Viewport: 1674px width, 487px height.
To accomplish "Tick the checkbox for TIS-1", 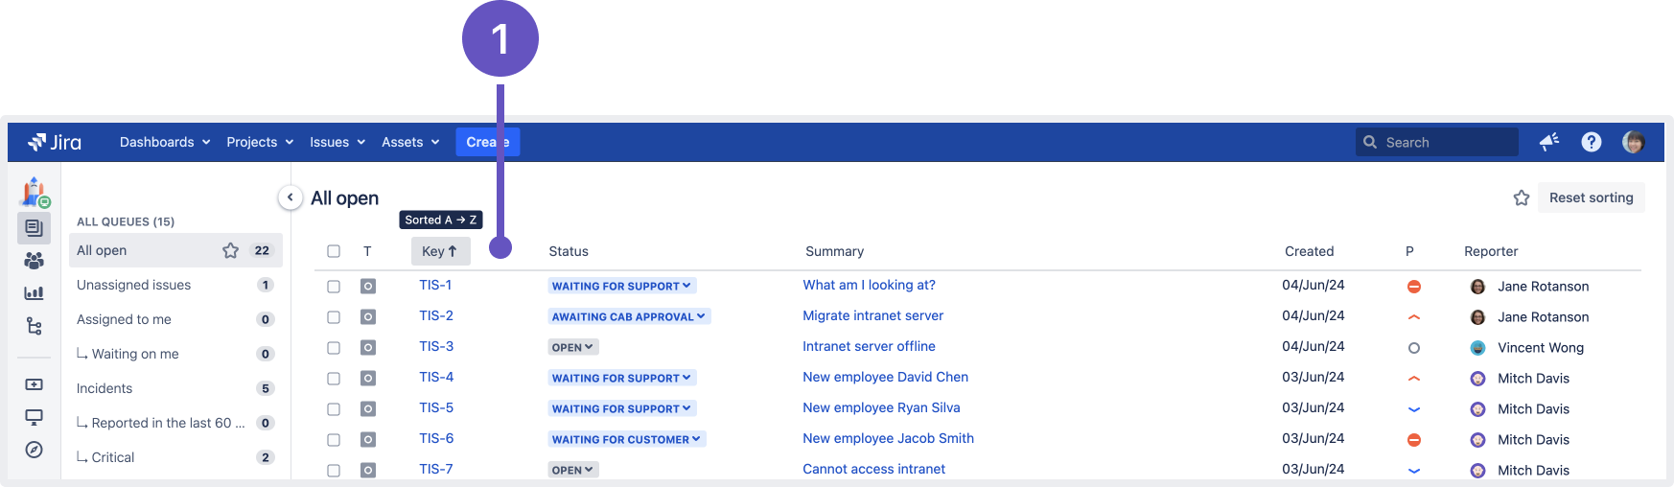I will pos(334,287).
